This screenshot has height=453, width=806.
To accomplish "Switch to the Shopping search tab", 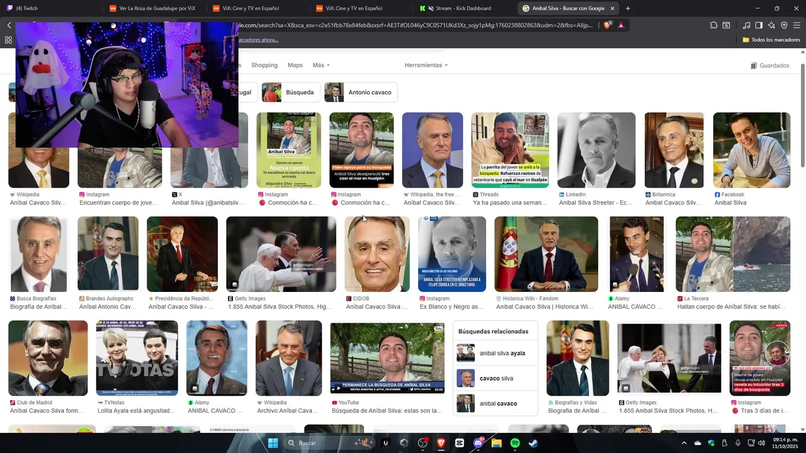I will click(264, 65).
